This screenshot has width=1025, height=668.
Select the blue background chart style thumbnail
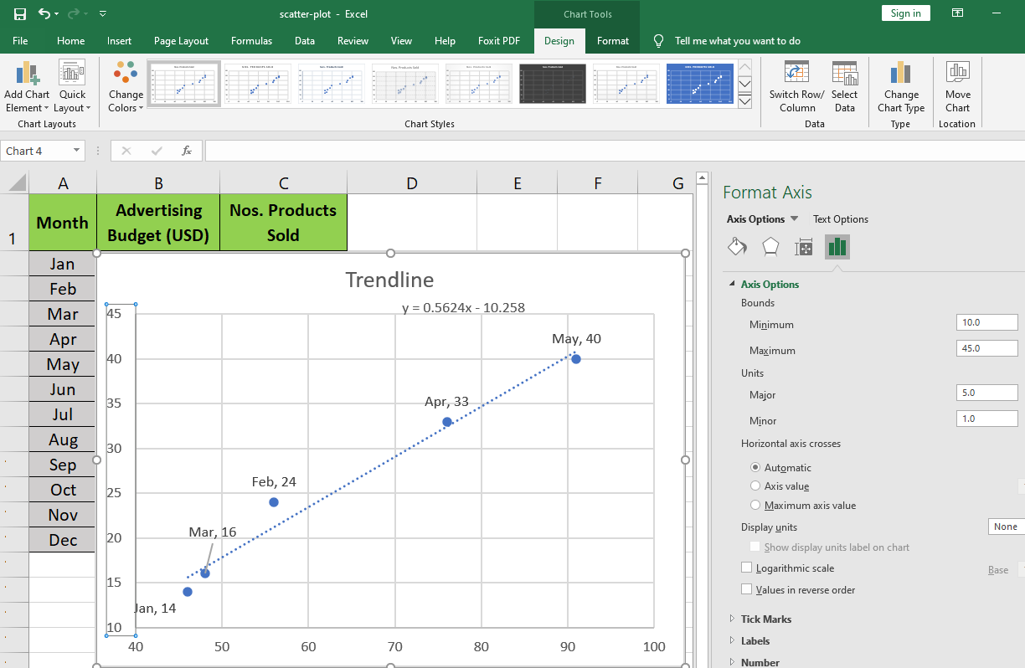[x=699, y=84]
